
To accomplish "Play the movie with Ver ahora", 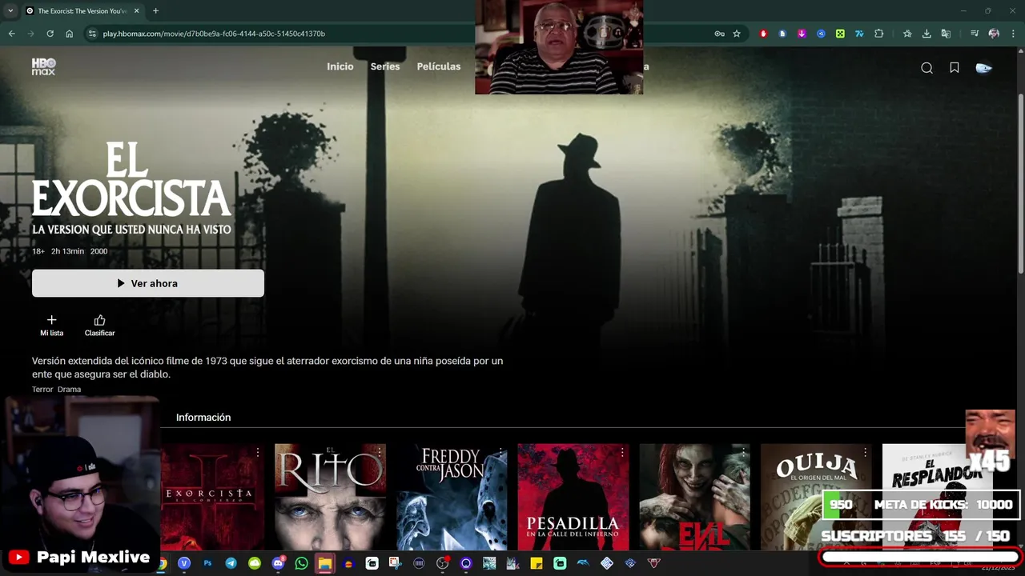I will click(x=148, y=283).
